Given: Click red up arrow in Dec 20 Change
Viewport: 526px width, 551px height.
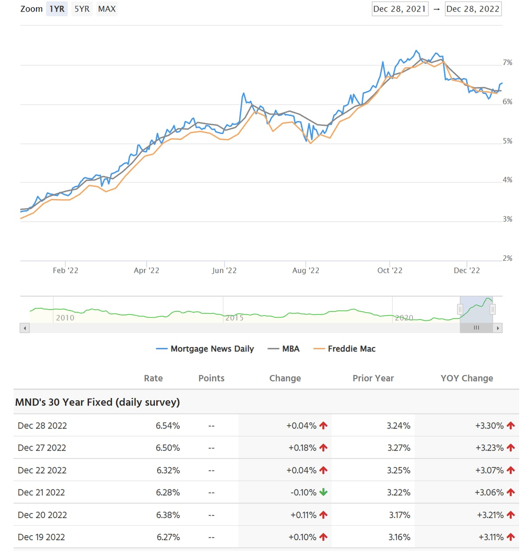Looking at the screenshot, I should point(323,515).
